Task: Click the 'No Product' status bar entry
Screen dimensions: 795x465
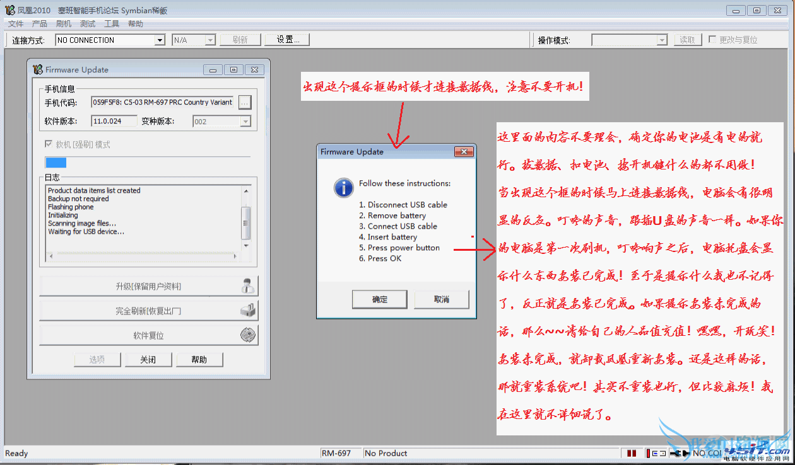Action: pyautogui.click(x=386, y=453)
